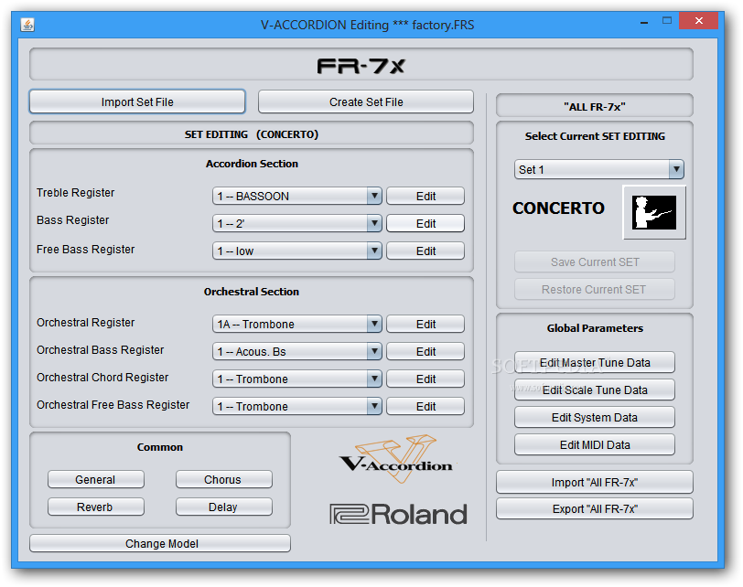Click the Change Model button
The image size is (743, 587).
[160, 543]
